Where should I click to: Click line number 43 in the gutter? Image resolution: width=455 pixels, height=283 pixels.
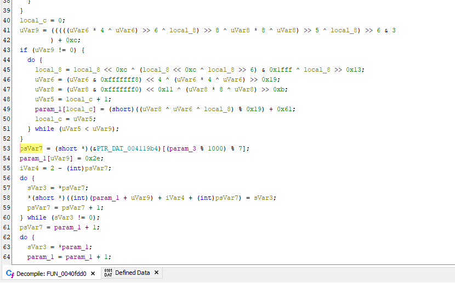point(7,50)
